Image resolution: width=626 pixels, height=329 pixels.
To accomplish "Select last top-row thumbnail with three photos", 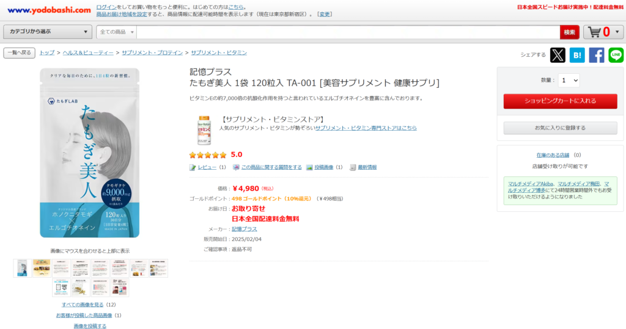I will coord(158,268).
